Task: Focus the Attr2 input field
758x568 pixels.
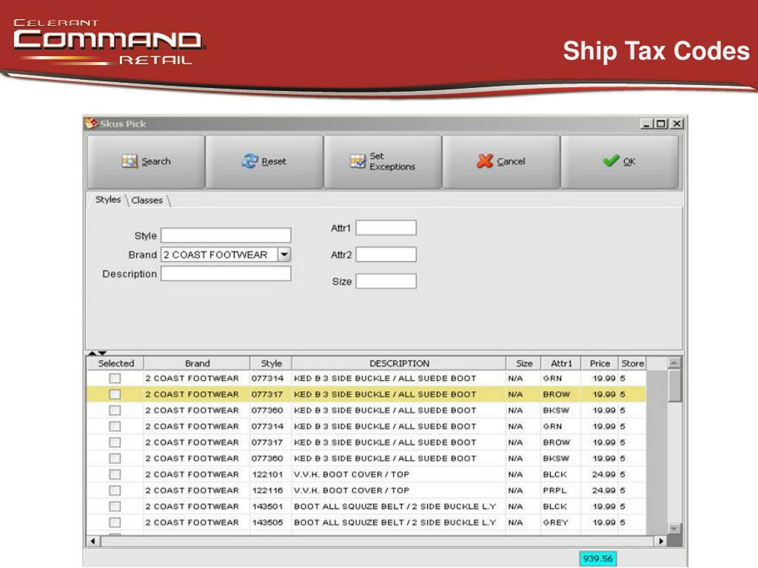Action: 386,254
